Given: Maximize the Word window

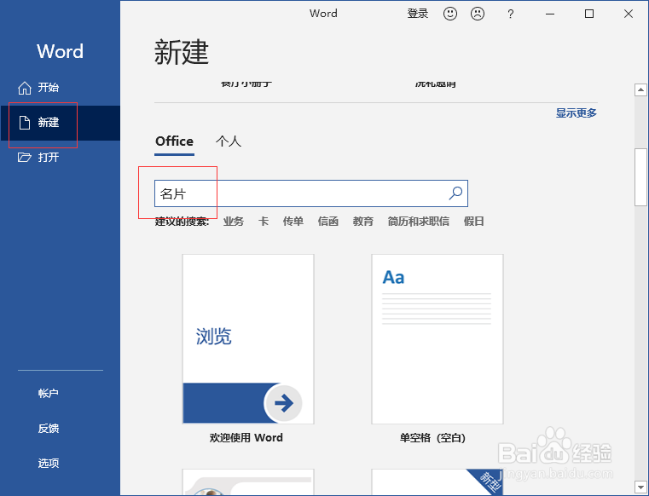Looking at the screenshot, I should tap(589, 14).
